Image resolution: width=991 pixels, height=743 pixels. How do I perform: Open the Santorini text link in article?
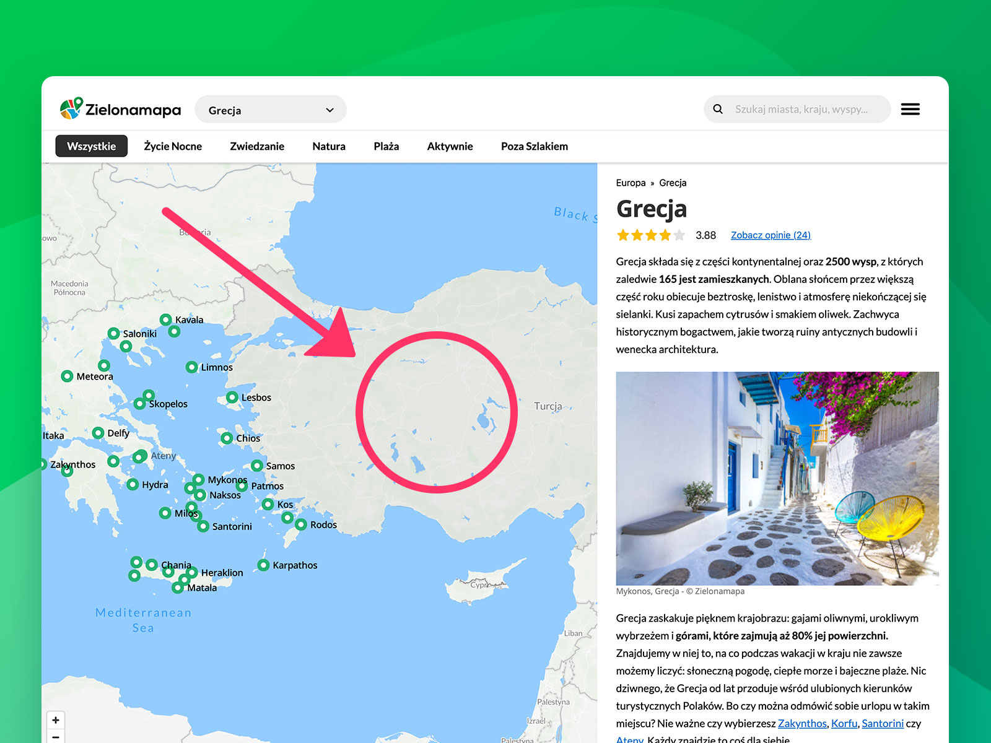tap(883, 723)
